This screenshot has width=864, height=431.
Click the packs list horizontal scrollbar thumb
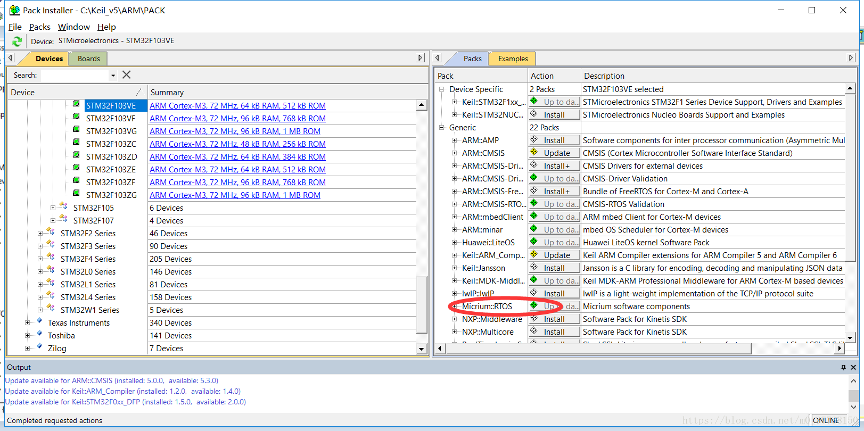(x=598, y=348)
